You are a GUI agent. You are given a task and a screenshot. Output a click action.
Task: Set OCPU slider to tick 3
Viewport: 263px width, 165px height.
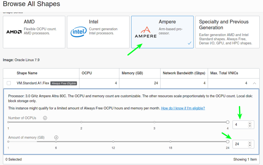[154, 122]
